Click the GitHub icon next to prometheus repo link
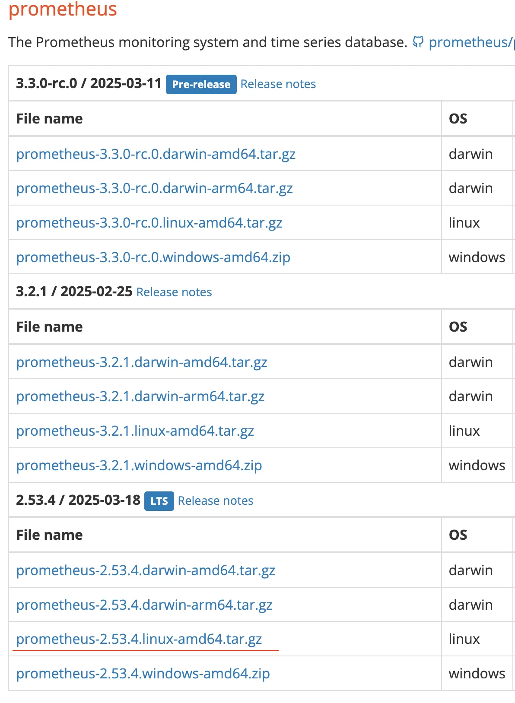The width and height of the screenshot is (515, 703). 418,42
